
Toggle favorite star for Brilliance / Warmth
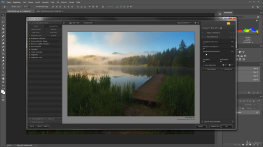point(30,38)
